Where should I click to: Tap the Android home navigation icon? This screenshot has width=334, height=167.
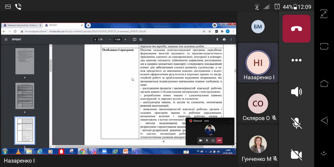click(x=324, y=83)
